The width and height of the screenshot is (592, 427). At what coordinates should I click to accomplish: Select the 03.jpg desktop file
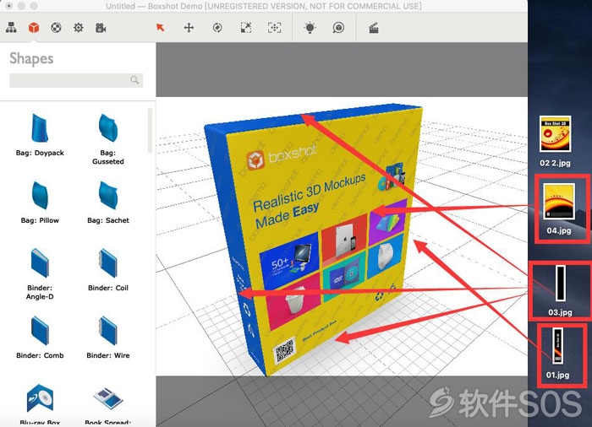(x=560, y=289)
